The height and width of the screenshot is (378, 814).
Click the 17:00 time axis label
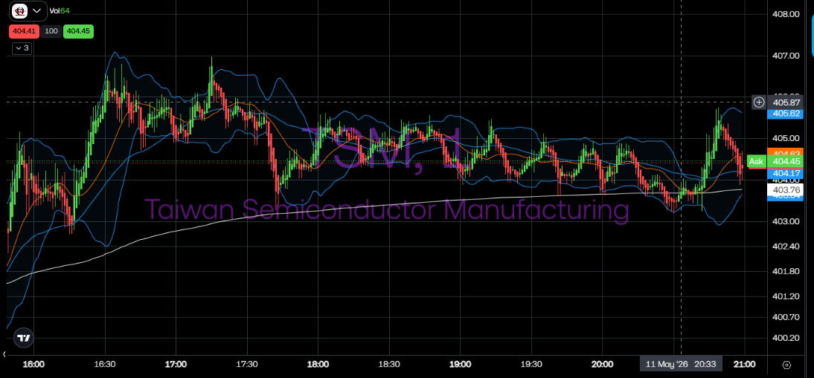pos(176,364)
